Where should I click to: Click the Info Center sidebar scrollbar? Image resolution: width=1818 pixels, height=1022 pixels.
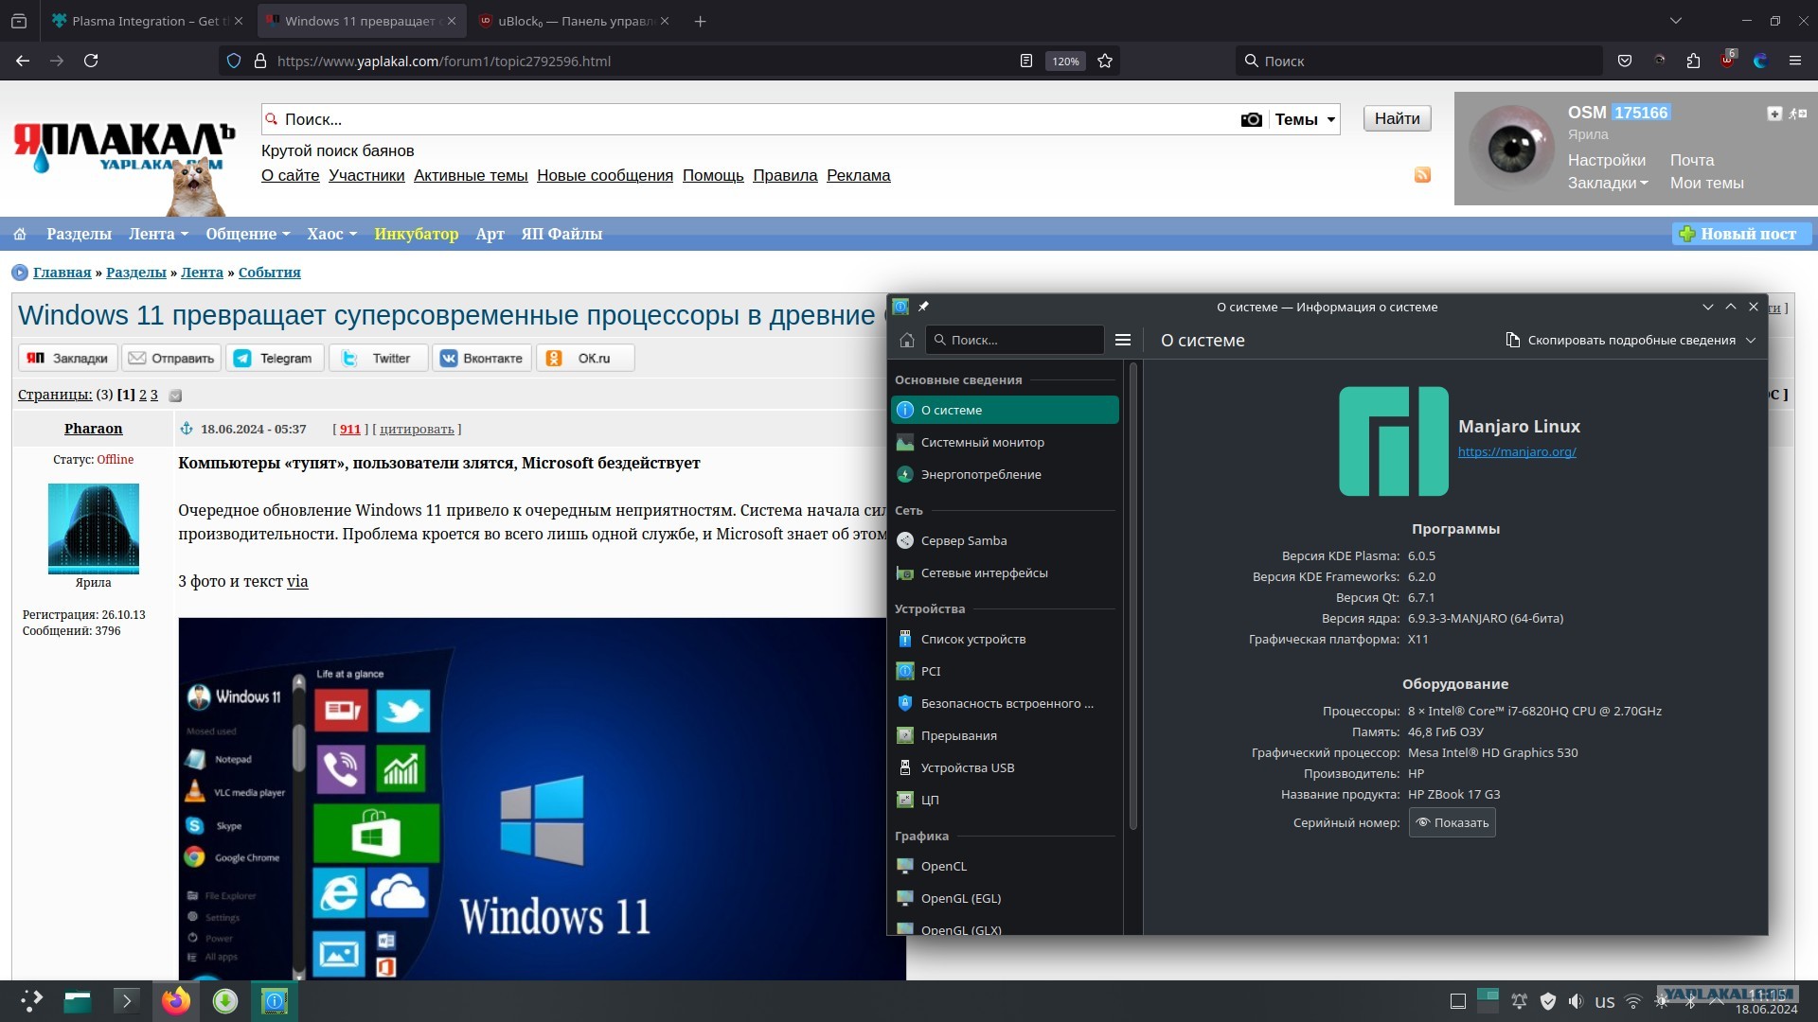coord(1132,598)
